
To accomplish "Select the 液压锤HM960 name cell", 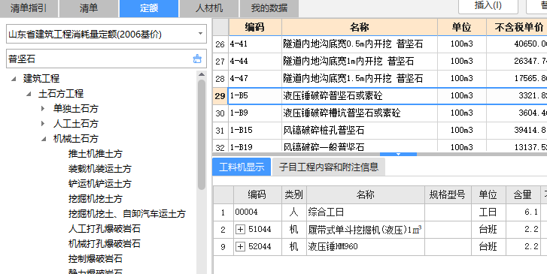I will point(365,246).
